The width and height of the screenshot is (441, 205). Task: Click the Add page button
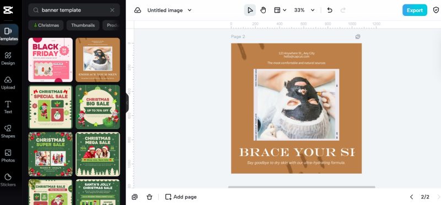pyautogui.click(x=181, y=197)
